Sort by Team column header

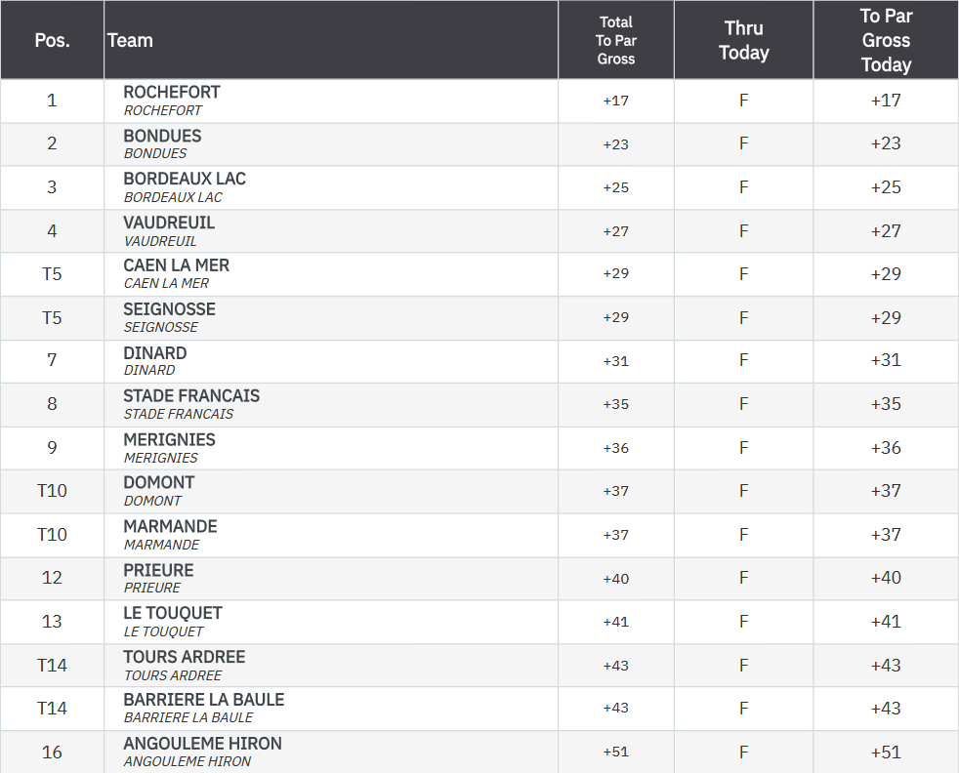pos(130,40)
